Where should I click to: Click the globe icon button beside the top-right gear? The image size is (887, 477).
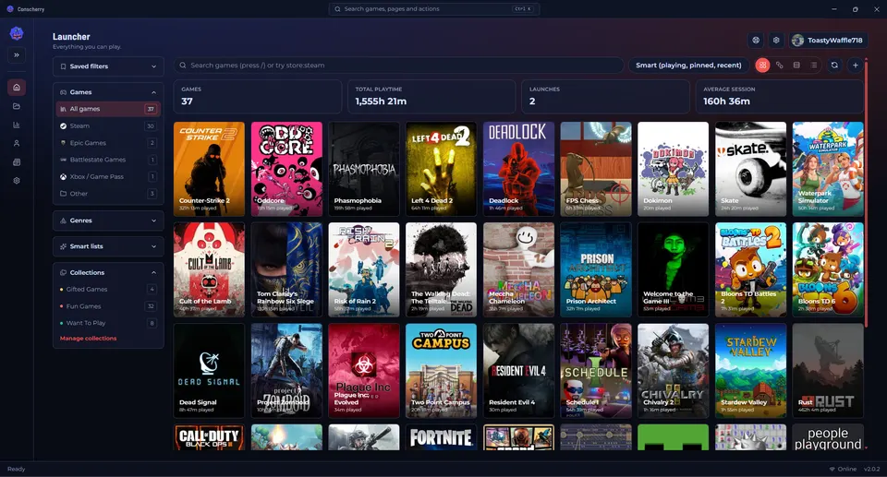pos(756,40)
